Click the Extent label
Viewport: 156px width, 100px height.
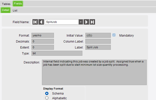25,48
